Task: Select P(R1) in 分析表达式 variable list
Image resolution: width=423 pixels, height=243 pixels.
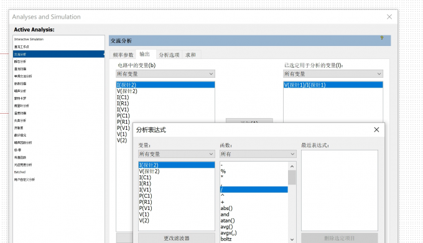Action: tap(177, 202)
